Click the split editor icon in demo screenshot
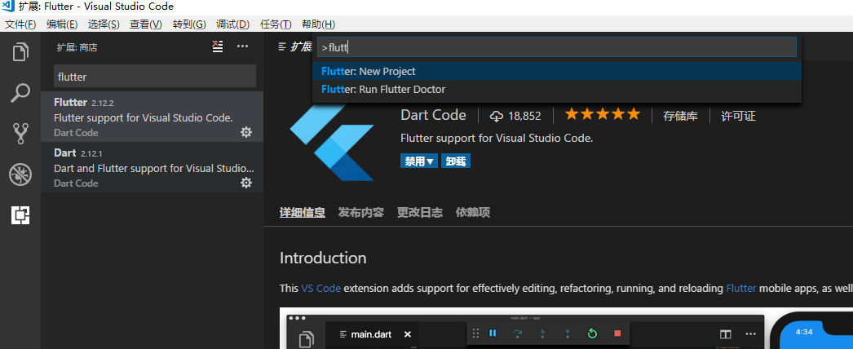 click(726, 334)
